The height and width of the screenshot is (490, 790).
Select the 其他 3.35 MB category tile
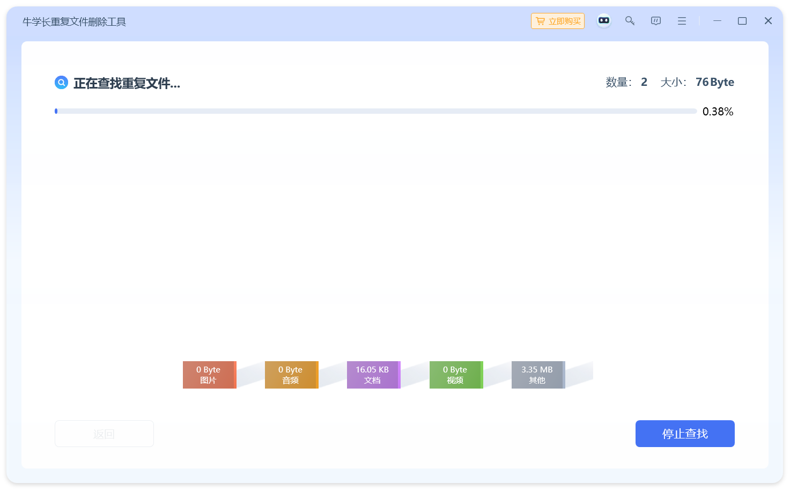point(538,375)
